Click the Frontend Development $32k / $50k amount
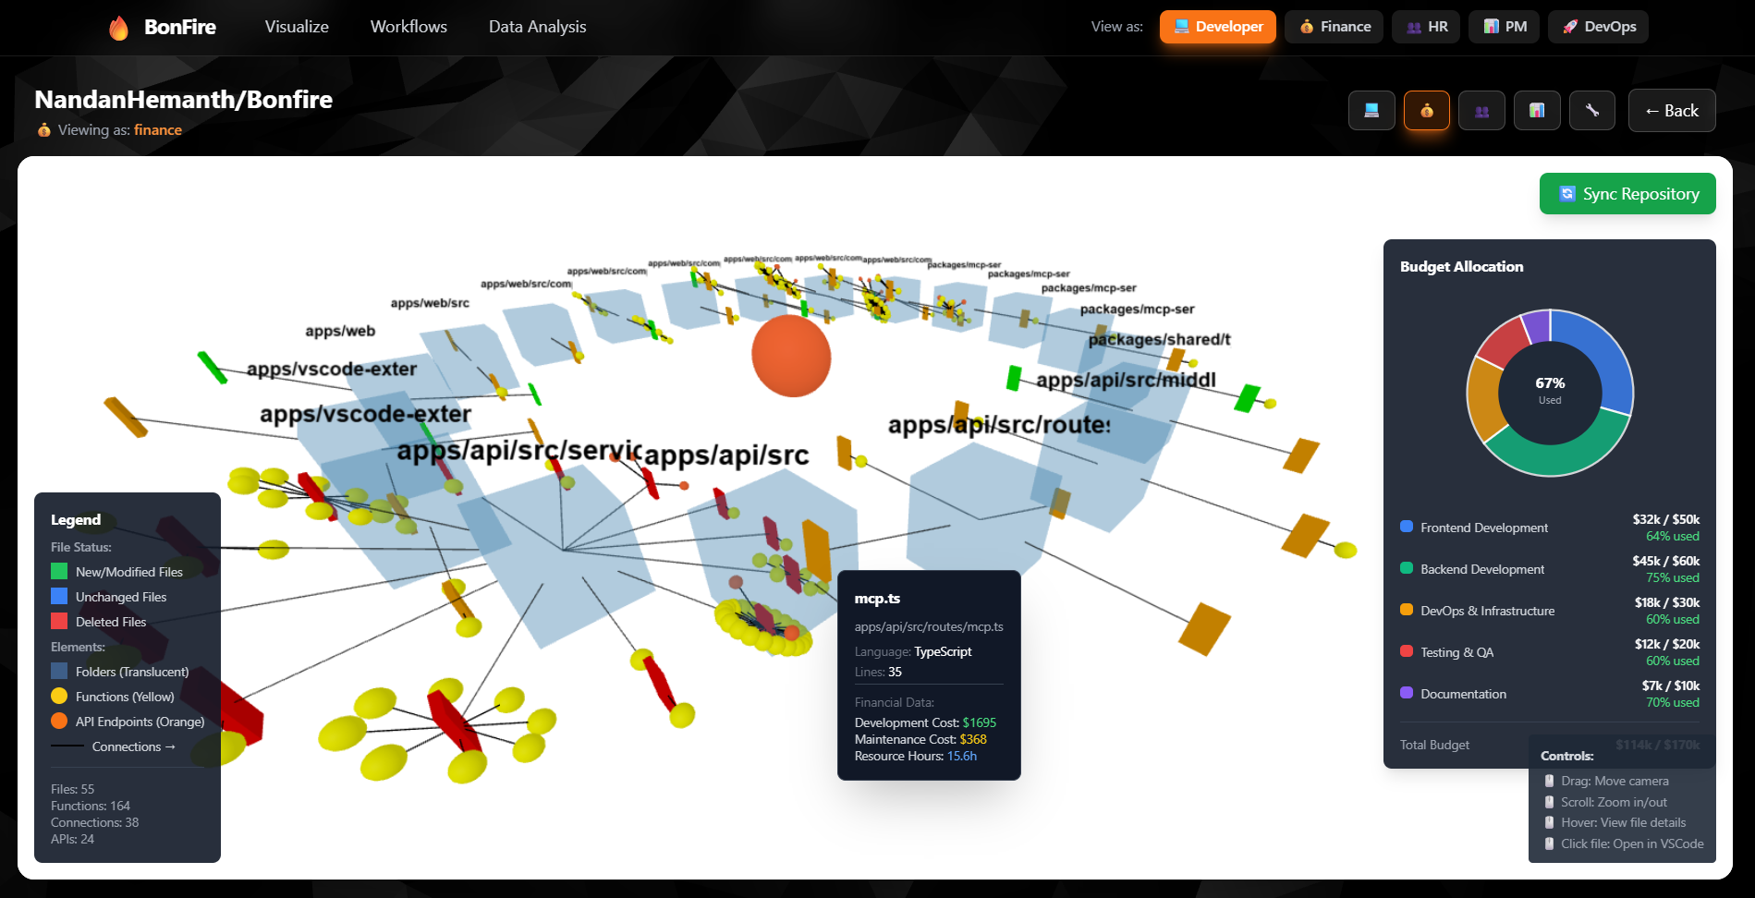 click(1665, 519)
